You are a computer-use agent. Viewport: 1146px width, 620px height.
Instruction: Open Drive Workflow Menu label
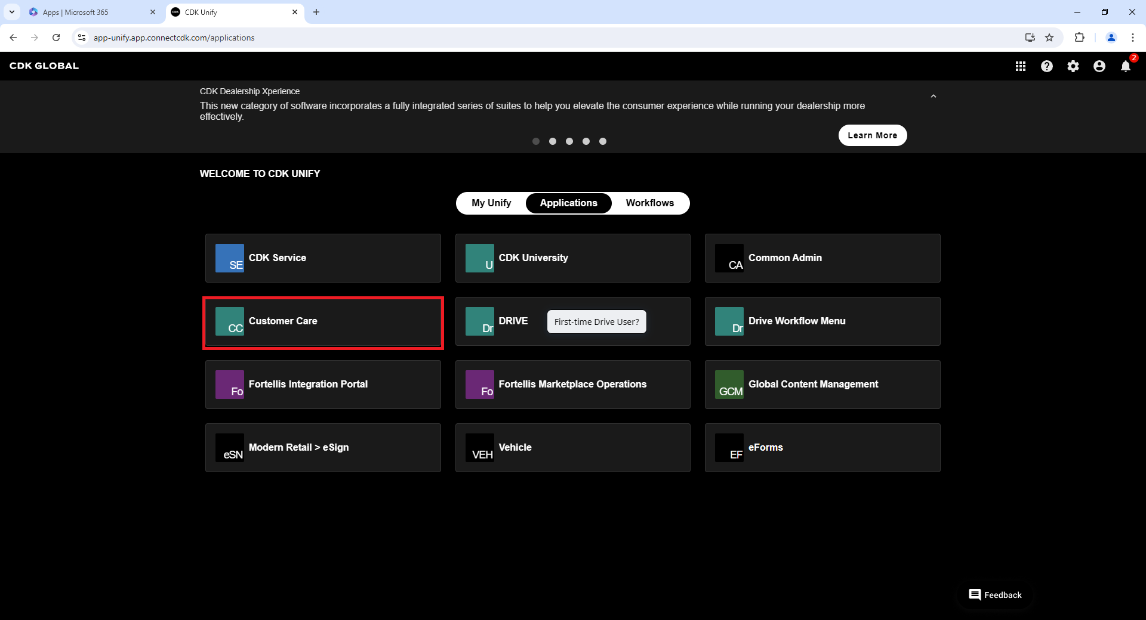pyautogui.click(x=797, y=321)
